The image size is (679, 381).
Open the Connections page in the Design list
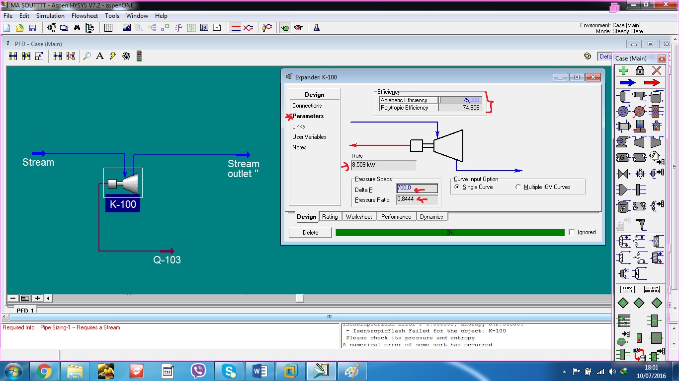point(307,105)
